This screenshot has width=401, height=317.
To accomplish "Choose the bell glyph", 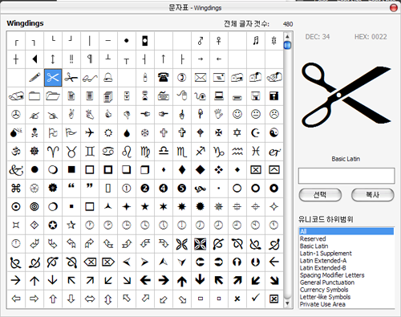I will point(108,78).
